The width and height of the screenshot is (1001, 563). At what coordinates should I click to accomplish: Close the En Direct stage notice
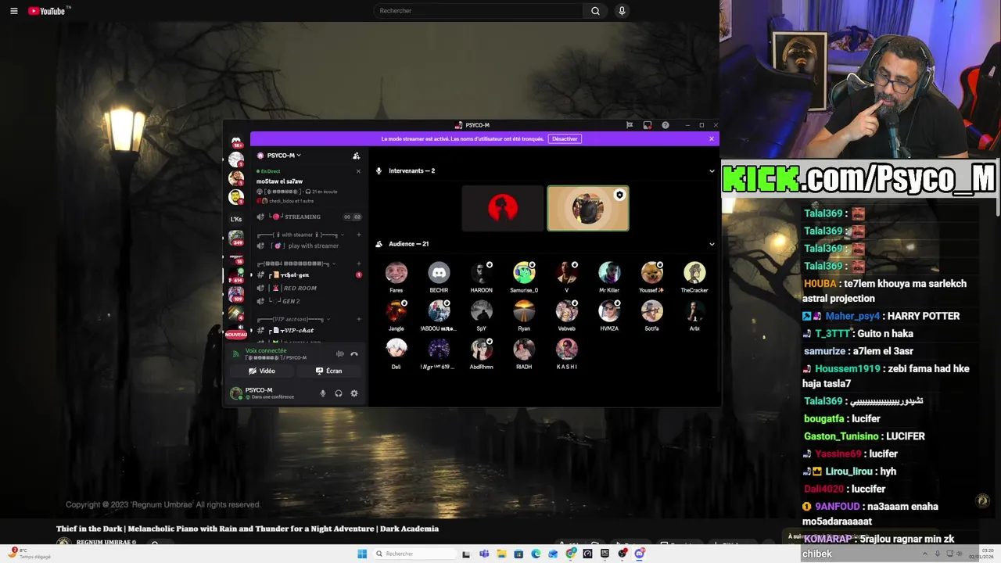pos(358,171)
